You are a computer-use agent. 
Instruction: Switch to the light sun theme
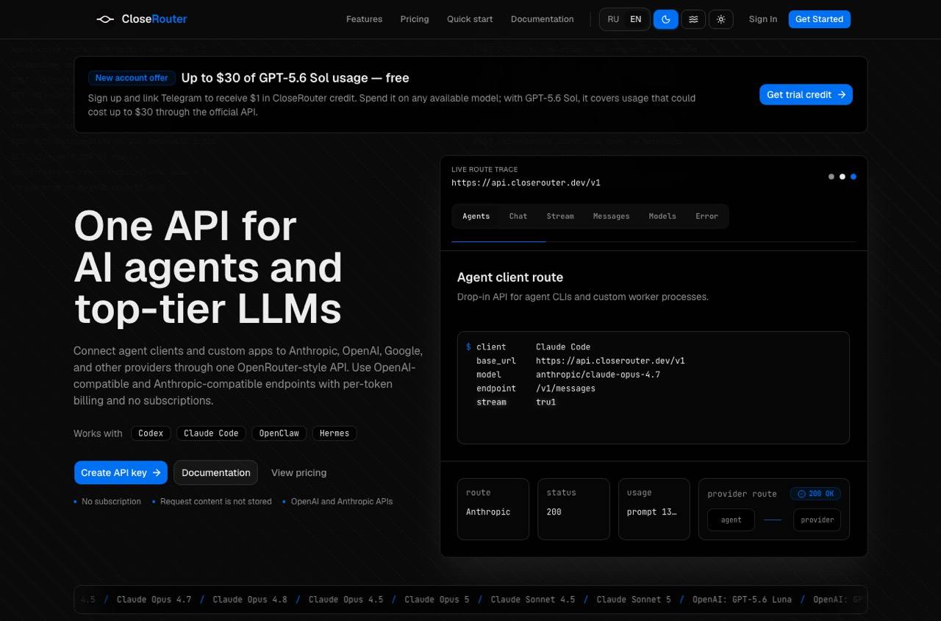click(721, 19)
